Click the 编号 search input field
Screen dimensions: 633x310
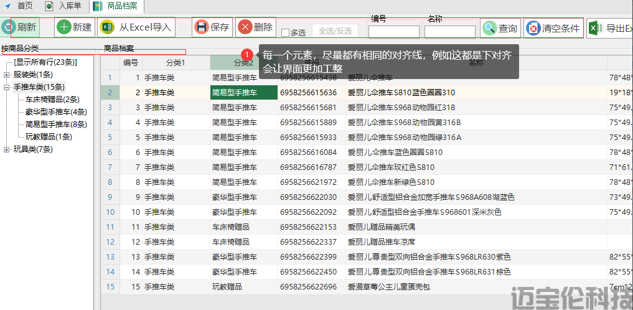tap(394, 32)
